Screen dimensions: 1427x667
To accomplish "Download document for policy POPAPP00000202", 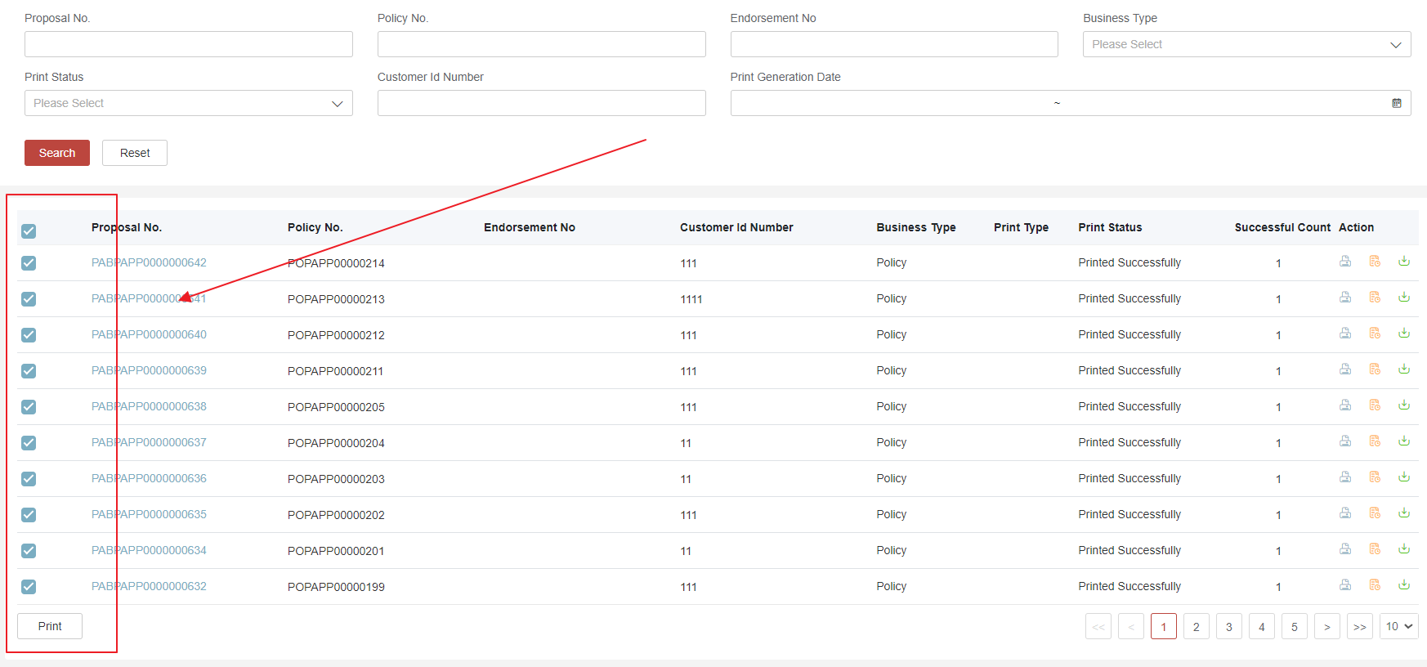I will (1403, 513).
